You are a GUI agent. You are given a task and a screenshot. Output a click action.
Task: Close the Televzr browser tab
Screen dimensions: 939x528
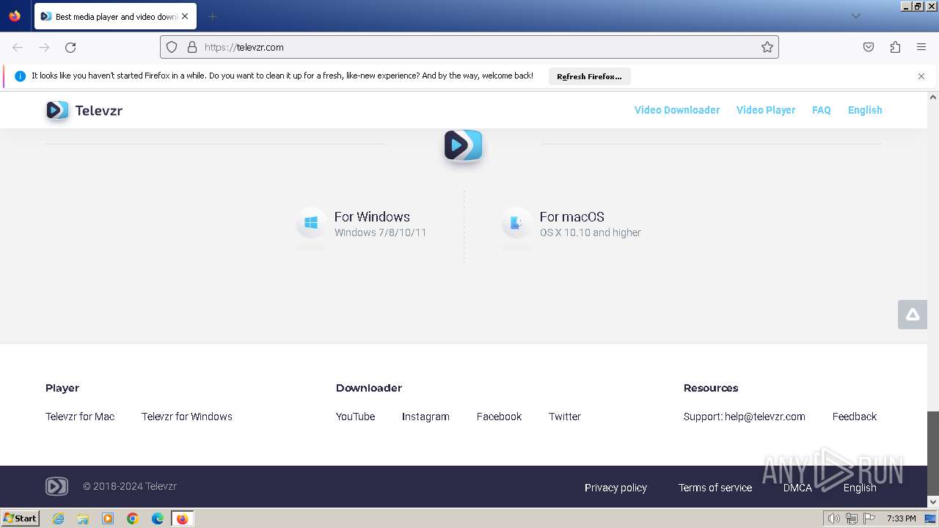point(185,16)
